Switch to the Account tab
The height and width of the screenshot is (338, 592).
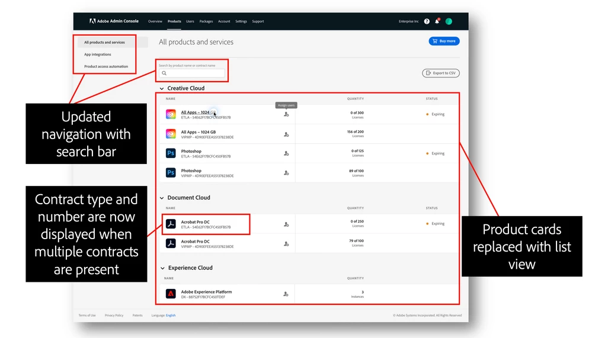tap(224, 21)
